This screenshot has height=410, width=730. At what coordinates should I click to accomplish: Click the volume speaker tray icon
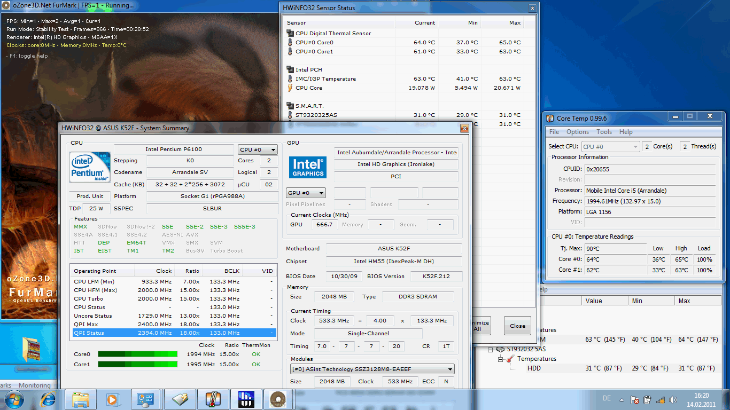point(672,399)
